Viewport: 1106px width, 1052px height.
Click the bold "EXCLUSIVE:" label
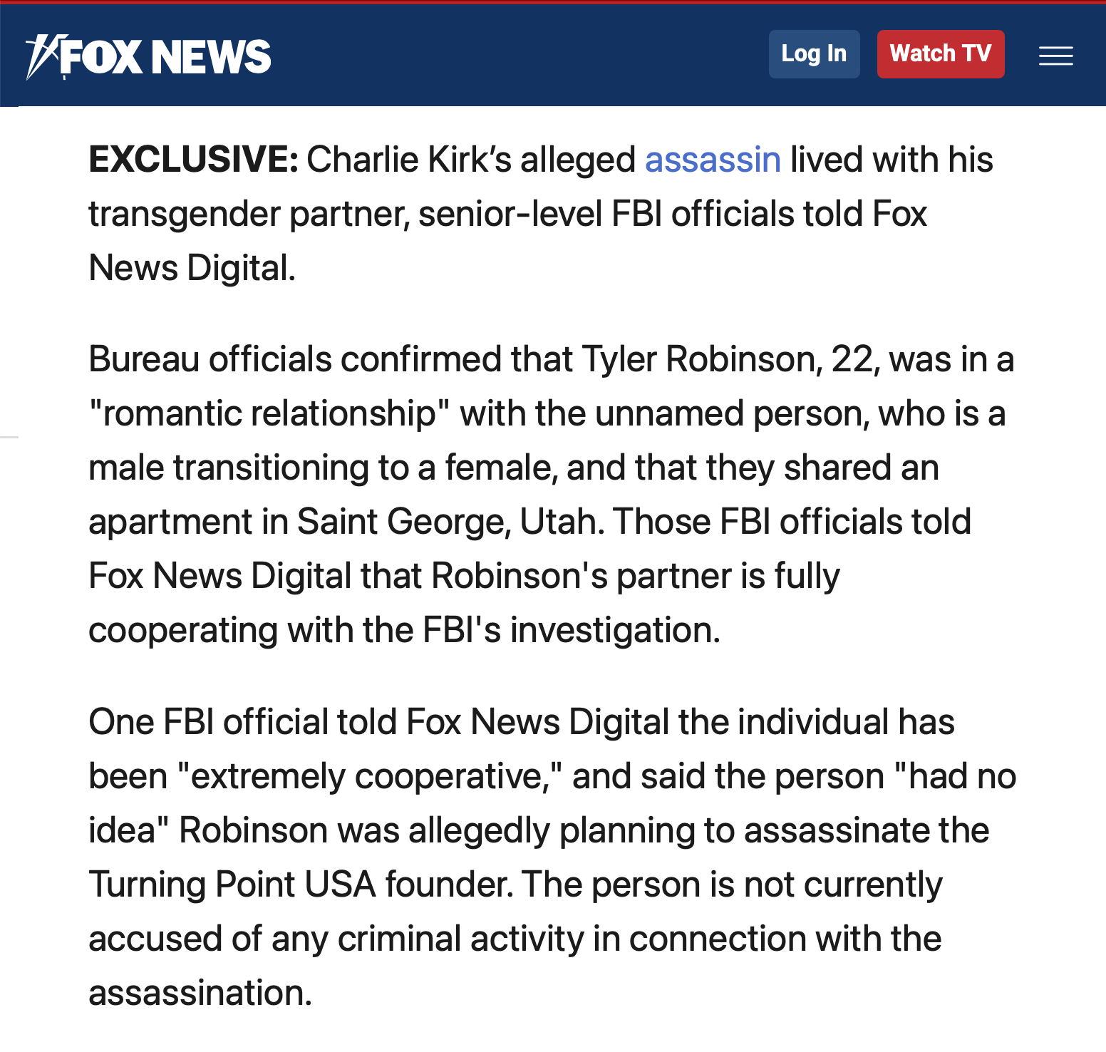pos(193,160)
